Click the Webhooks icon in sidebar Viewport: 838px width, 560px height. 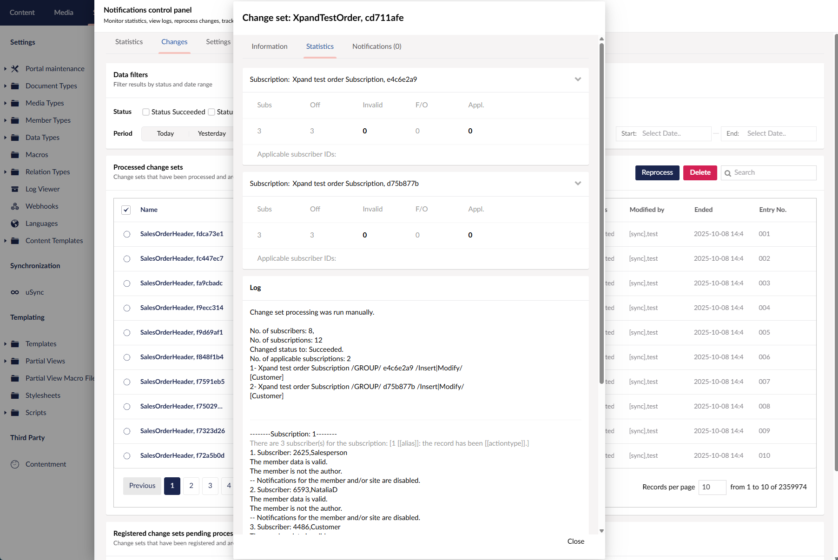(x=15, y=206)
